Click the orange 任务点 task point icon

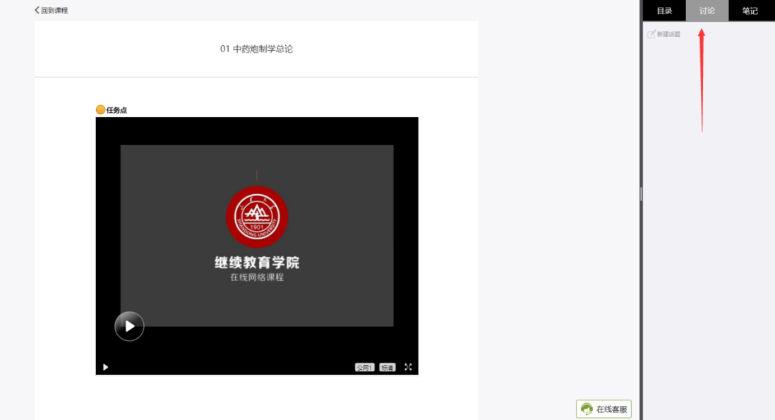tap(100, 109)
